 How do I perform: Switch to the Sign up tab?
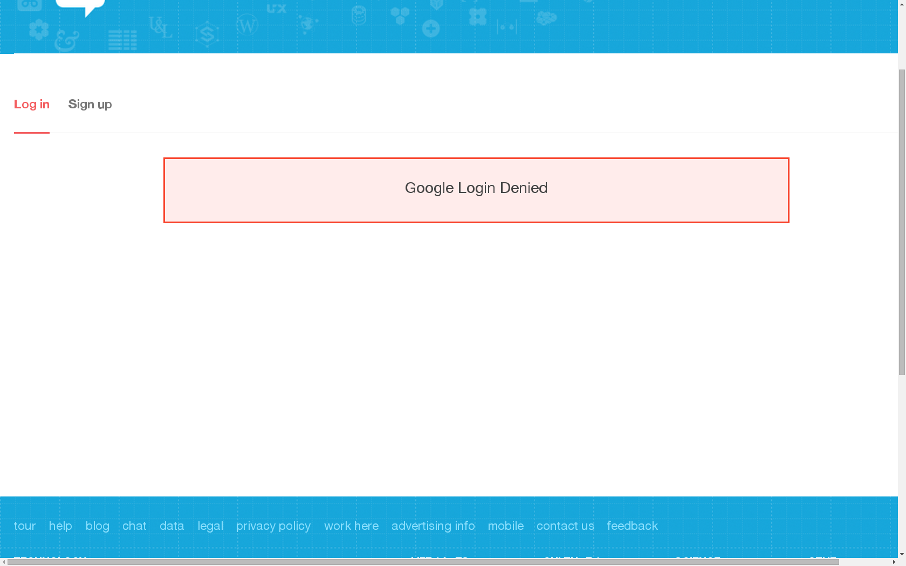pos(90,105)
